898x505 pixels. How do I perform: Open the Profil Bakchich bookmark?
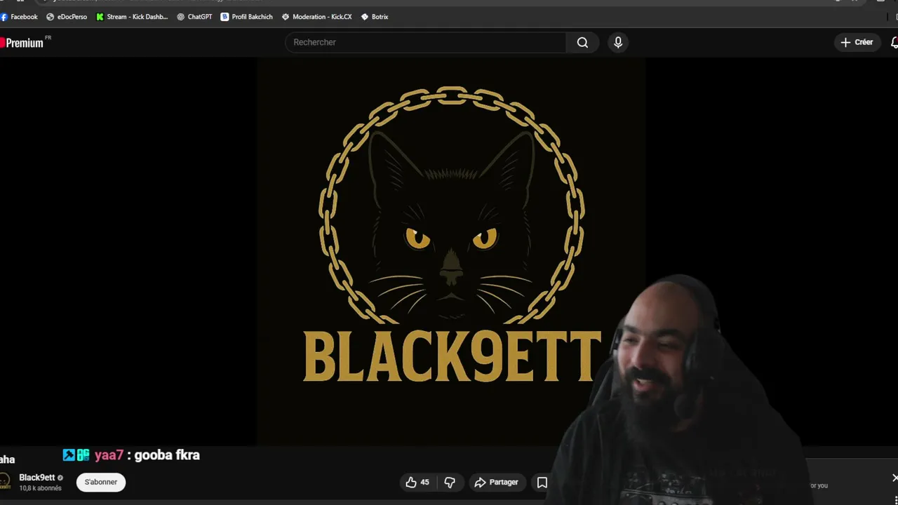[246, 17]
